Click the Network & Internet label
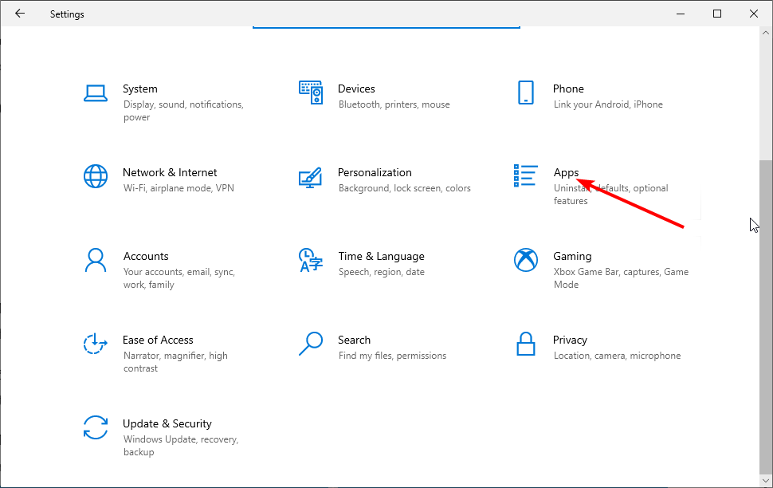Image resolution: width=773 pixels, height=488 pixels. click(x=170, y=172)
